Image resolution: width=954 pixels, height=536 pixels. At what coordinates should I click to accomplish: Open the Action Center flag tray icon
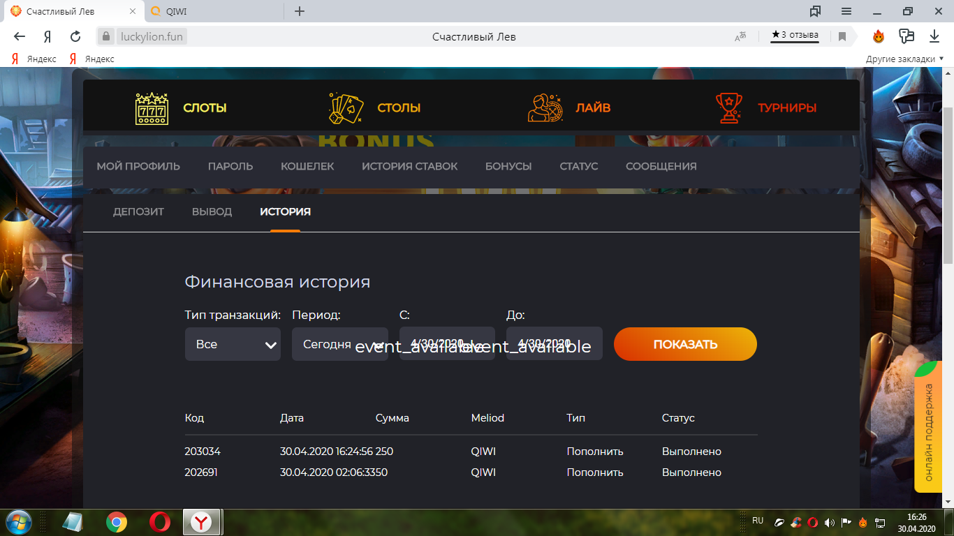pos(846,522)
